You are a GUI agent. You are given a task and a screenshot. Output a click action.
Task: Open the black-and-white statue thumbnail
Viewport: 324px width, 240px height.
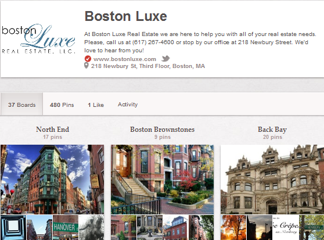click(x=91, y=228)
